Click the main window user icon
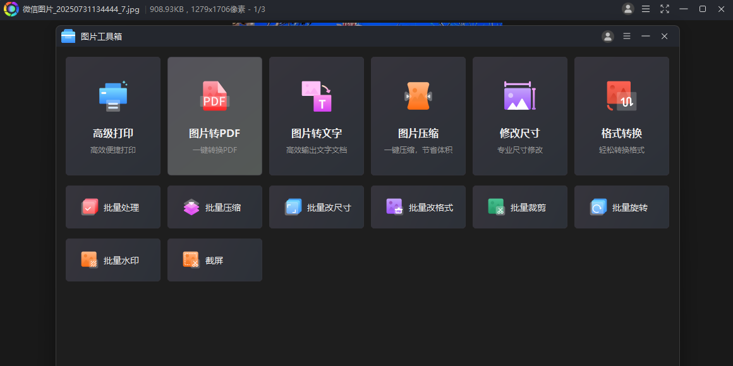 pyautogui.click(x=627, y=9)
